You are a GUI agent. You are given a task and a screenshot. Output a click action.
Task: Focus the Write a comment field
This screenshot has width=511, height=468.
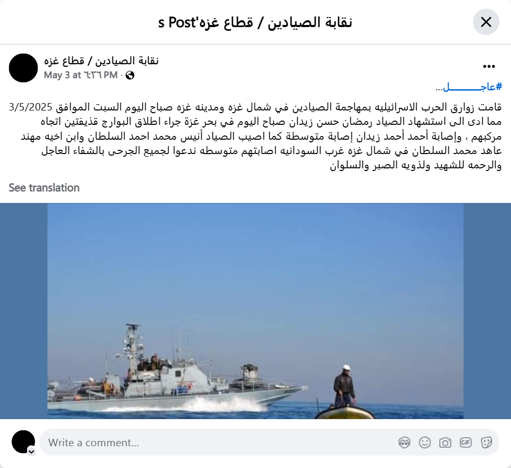[269, 443]
